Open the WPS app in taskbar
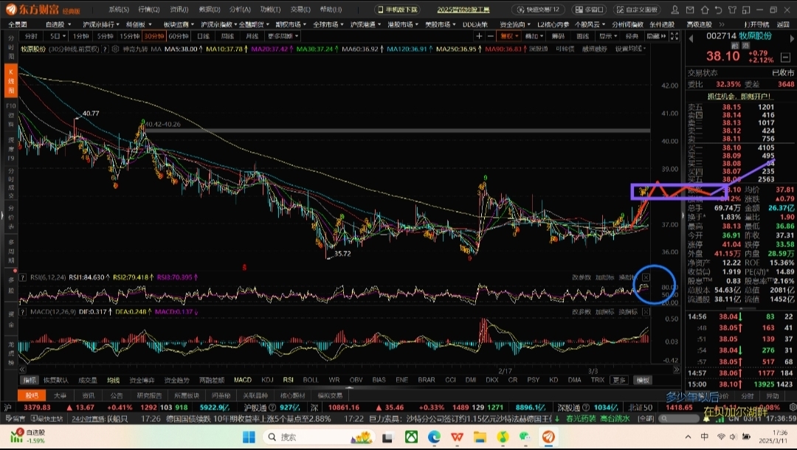 [x=457, y=437]
